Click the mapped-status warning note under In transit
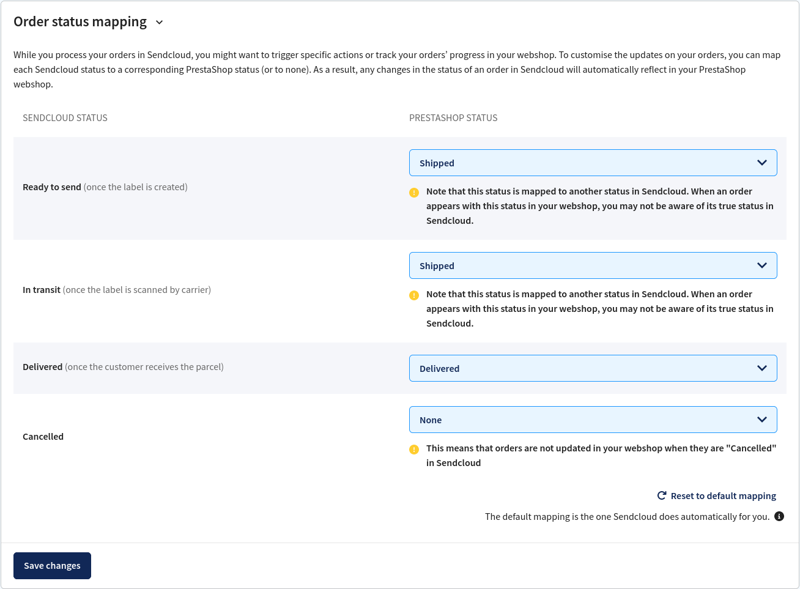The width and height of the screenshot is (800, 589). (x=600, y=309)
